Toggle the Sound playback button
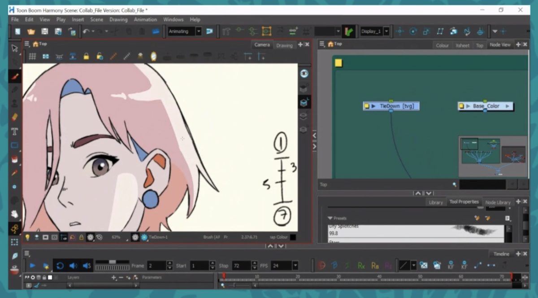538x298 pixels. (73, 266)
